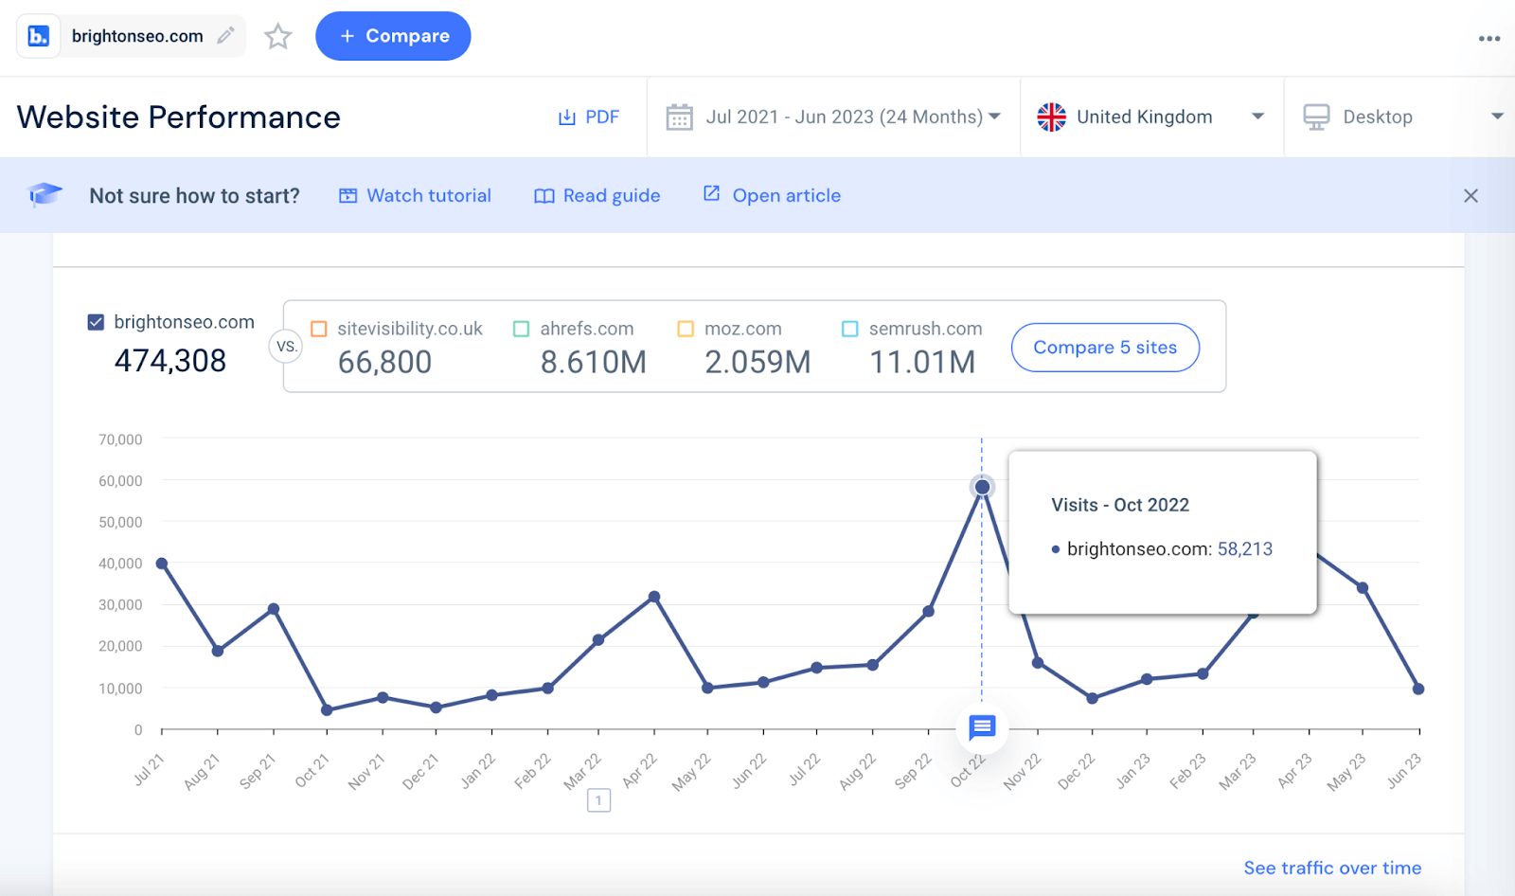Image resolution: width=1515 pixels, height=896 pixels.
Task: Click the note marker under Mar 22
Action: [598, 800]
